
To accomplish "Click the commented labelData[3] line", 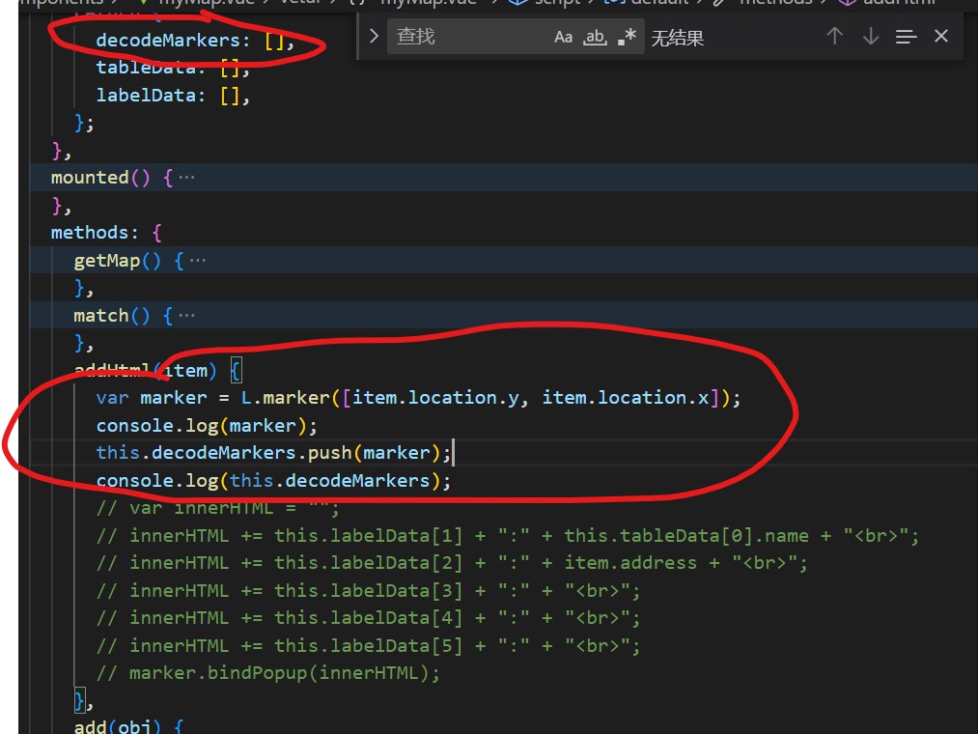I will pos(368,590).
